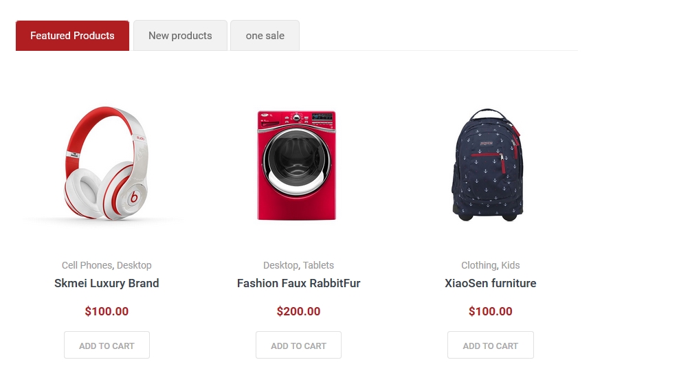Open the Tablets category link
This screenshot has height=382, width=679.
pos(319,265)
